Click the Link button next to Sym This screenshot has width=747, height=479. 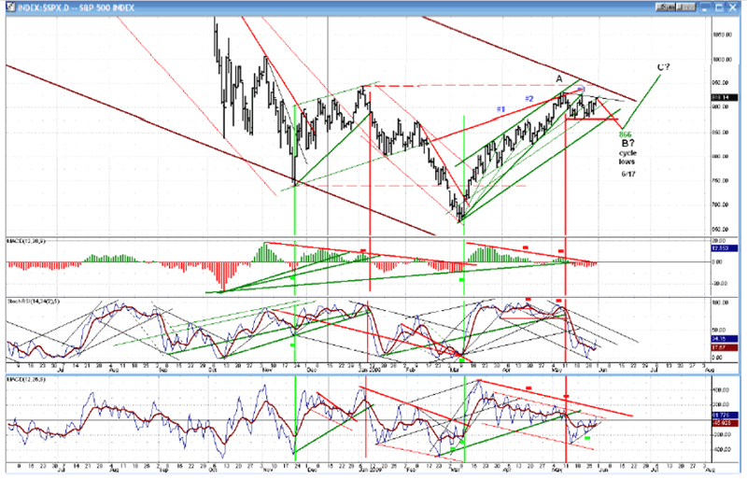click(x=686, y=7)
